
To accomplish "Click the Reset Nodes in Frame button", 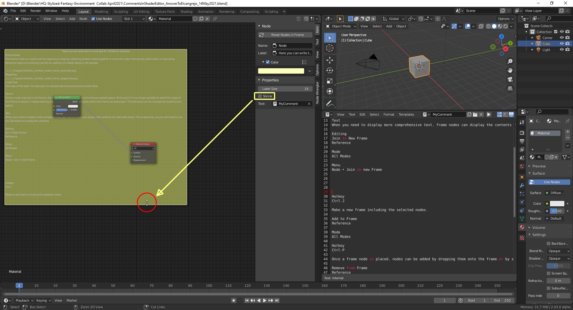I will 285,35.
